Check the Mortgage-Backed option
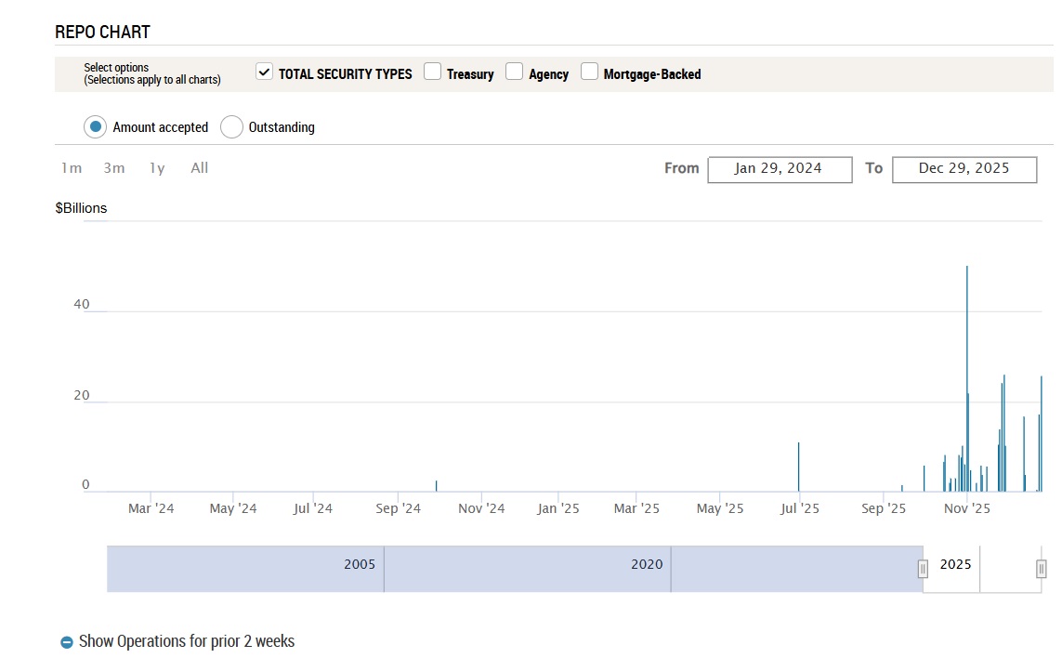Image resolution: width=1062 pixels, height=658 pixels. [589, 72]
